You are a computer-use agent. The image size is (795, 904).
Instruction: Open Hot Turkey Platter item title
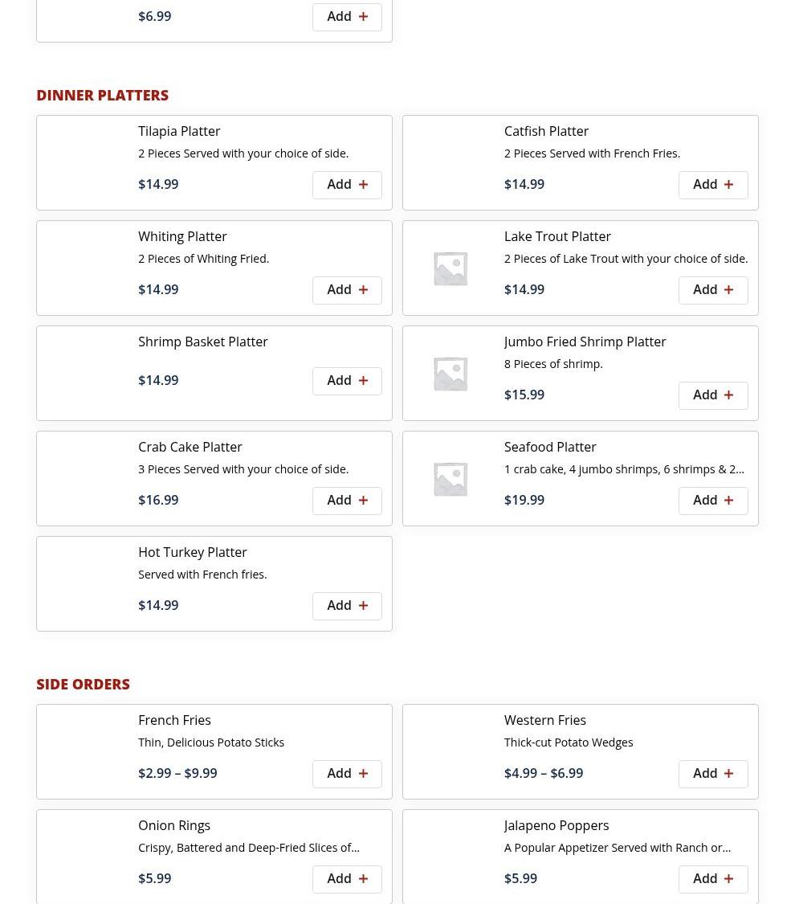[192, 552]
